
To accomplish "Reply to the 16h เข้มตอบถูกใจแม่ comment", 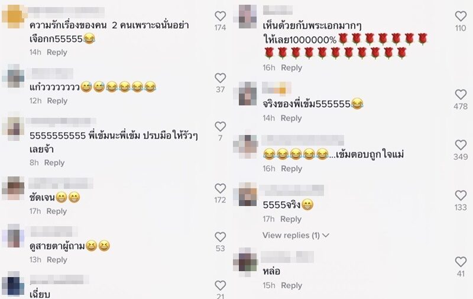I will (x=291, y=169).
